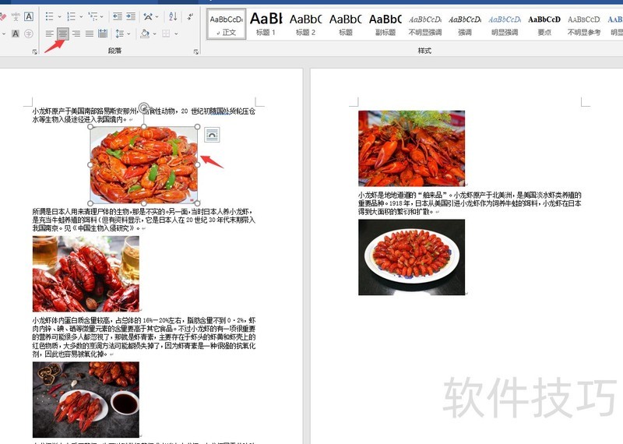This screenshot has width=623, height=444.
Task: Click the top-right resize handle of selected image
Action: 198,127
